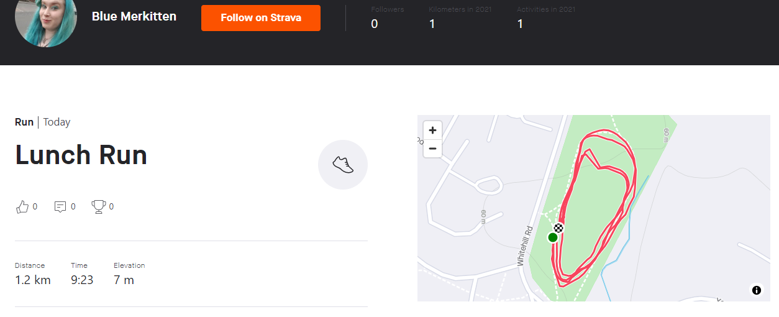Click the Activities in 2021 stat

[x=520, y=24]
